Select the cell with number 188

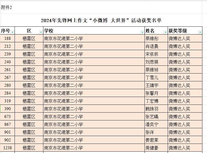pyautogui.click(x=7, y=38)
